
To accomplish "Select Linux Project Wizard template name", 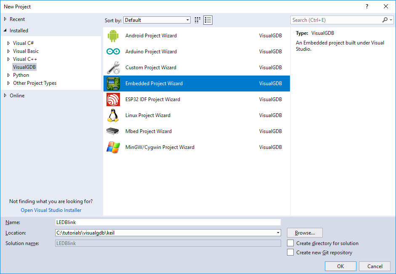I will point(148,115).
